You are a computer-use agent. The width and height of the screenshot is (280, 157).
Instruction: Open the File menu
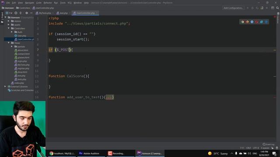tap(8, 3)
